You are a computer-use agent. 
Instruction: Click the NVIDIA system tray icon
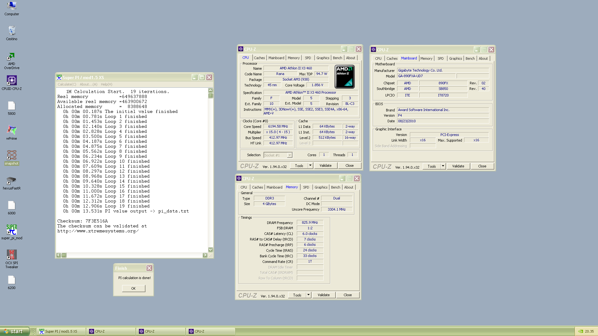click(581, 331)
